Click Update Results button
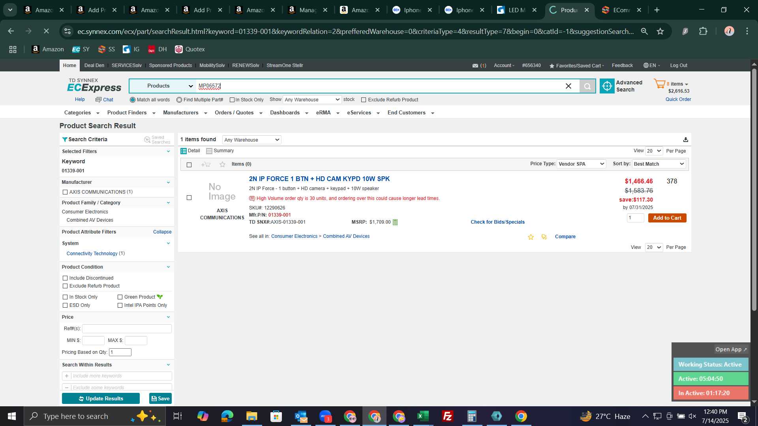The image size is (758, 426). (101, 399)
